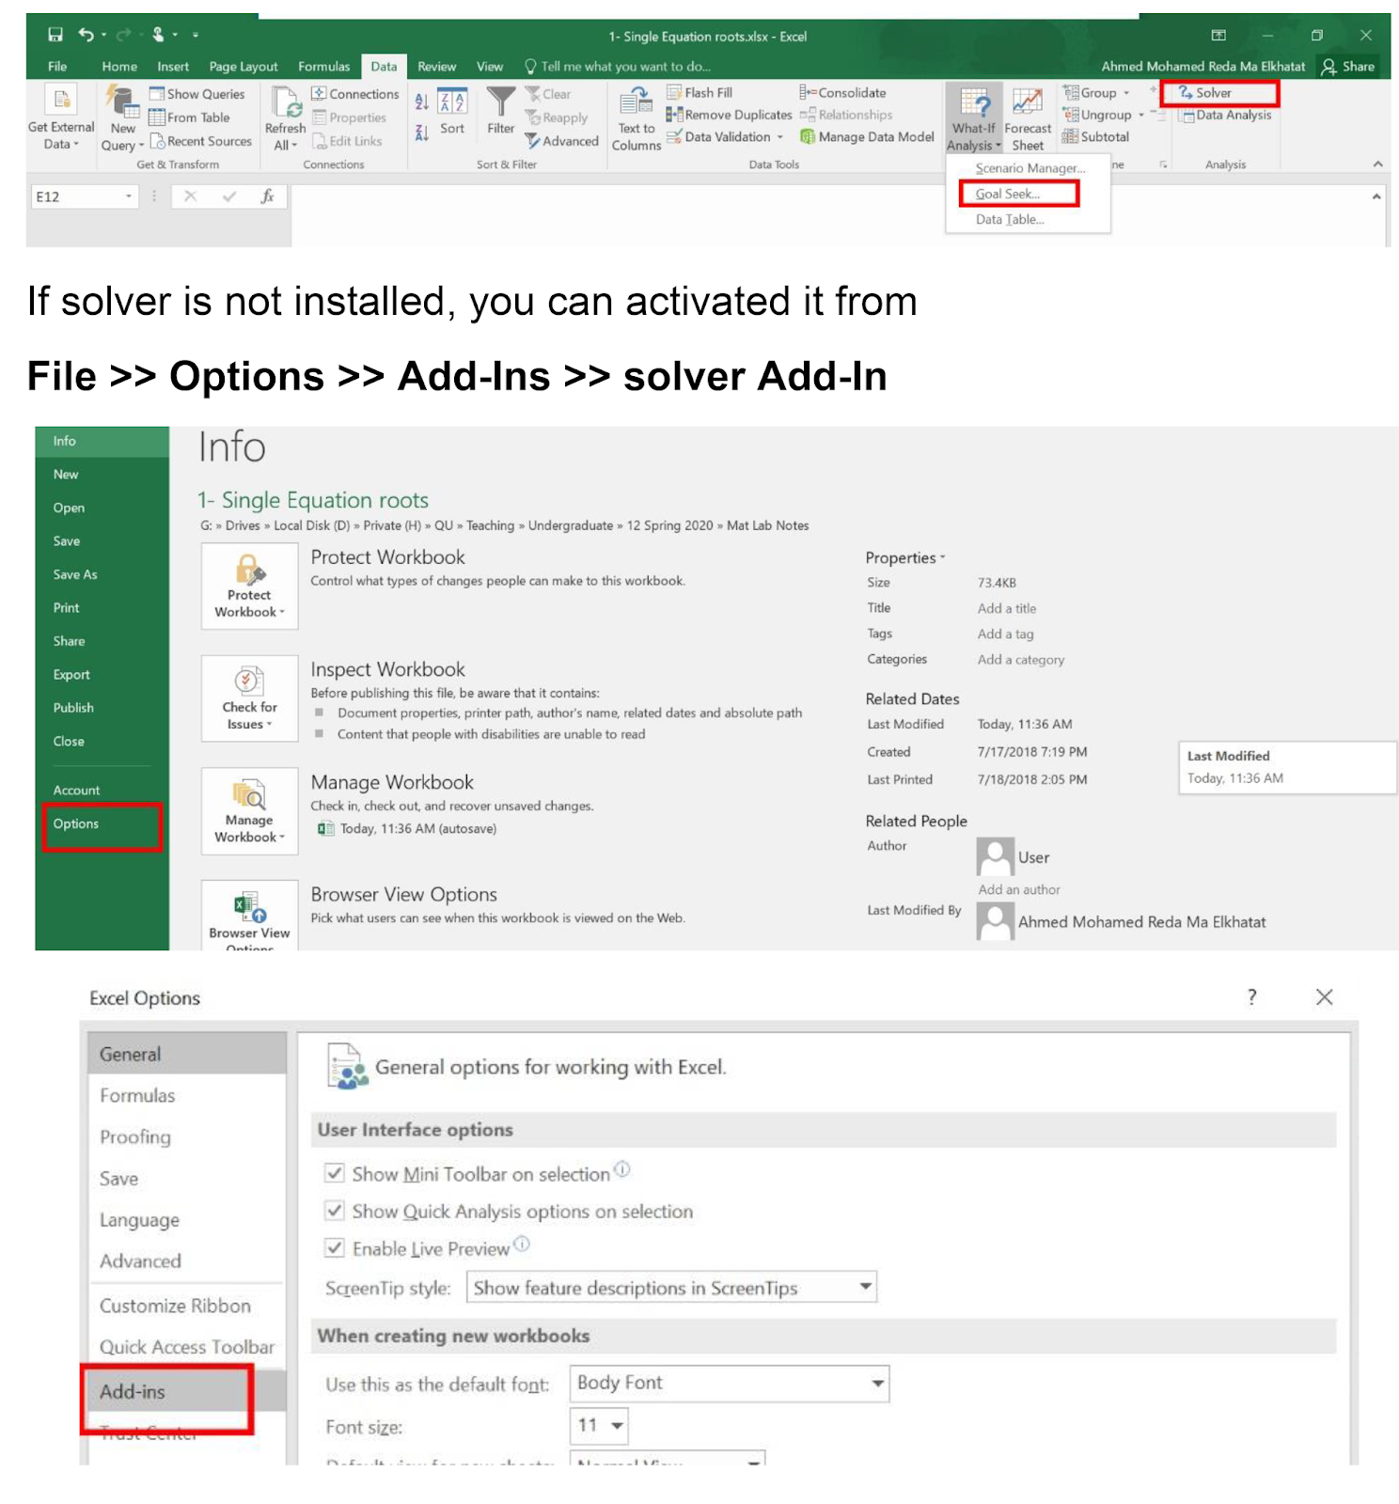Expand the Properties dropdown in Info
The image size is (1399, 1504).
905,557
